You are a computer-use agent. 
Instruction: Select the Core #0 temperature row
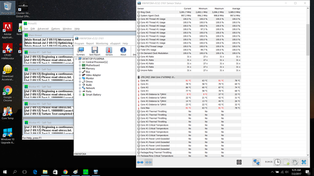pyautogui.click(x=189, y=81)
